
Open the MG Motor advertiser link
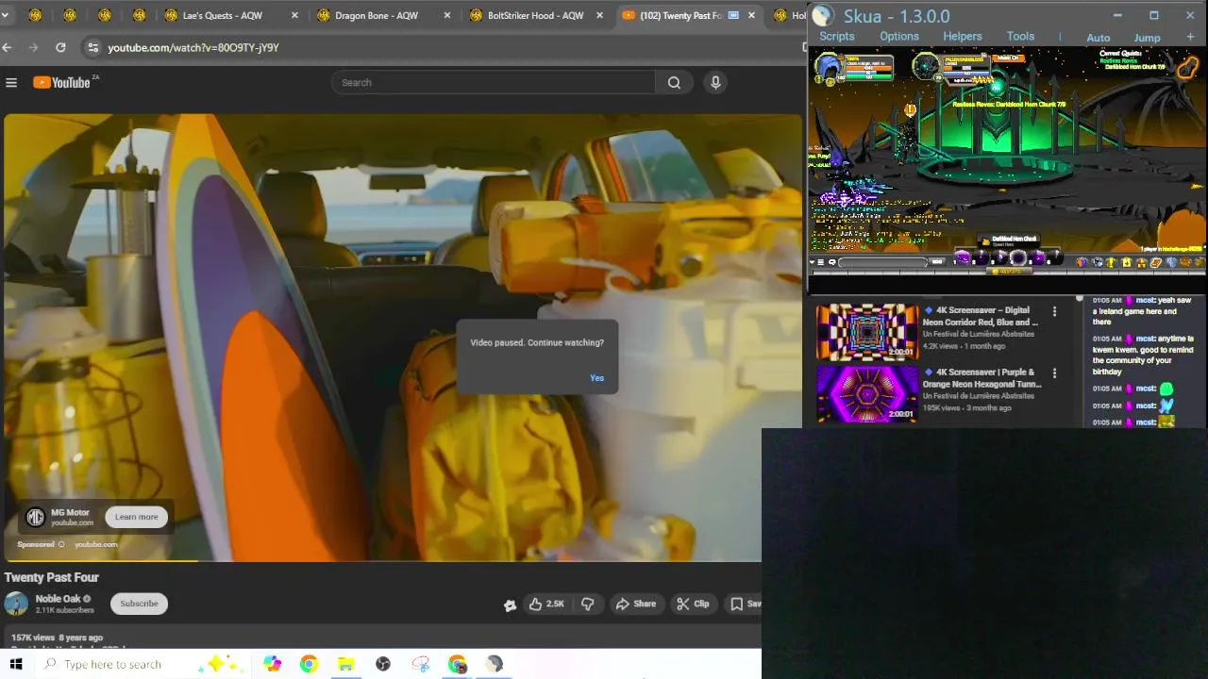(x=70, y=512)
